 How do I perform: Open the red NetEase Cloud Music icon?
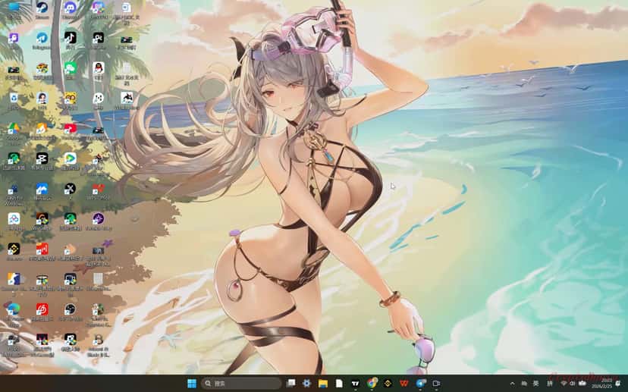[x=42, y=309]
